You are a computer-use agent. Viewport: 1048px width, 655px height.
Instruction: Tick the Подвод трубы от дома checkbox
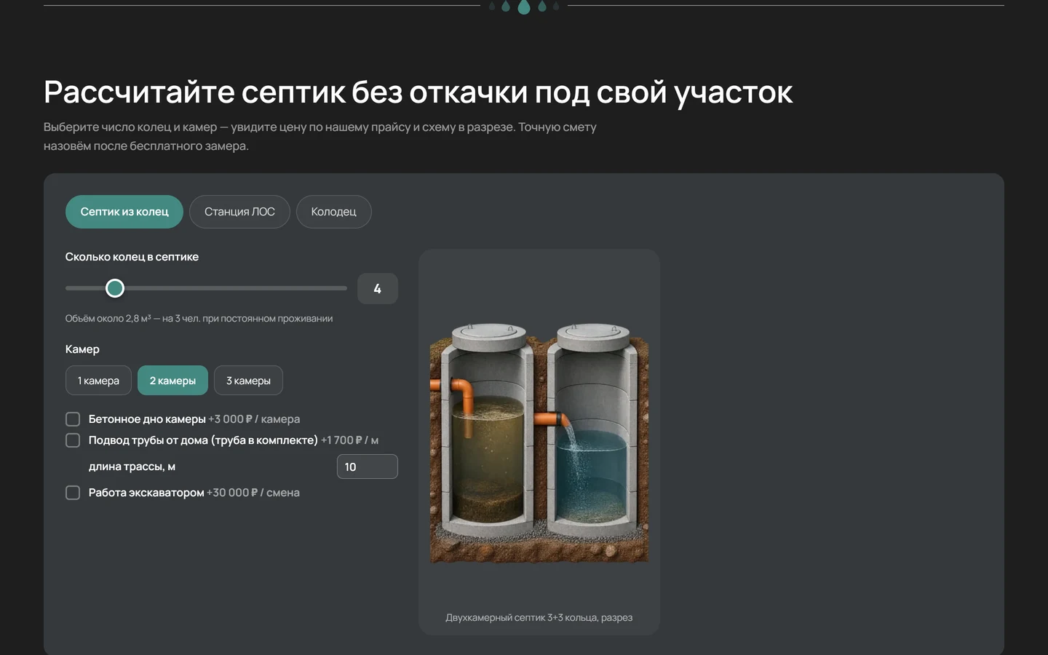(x=73, y=440)
